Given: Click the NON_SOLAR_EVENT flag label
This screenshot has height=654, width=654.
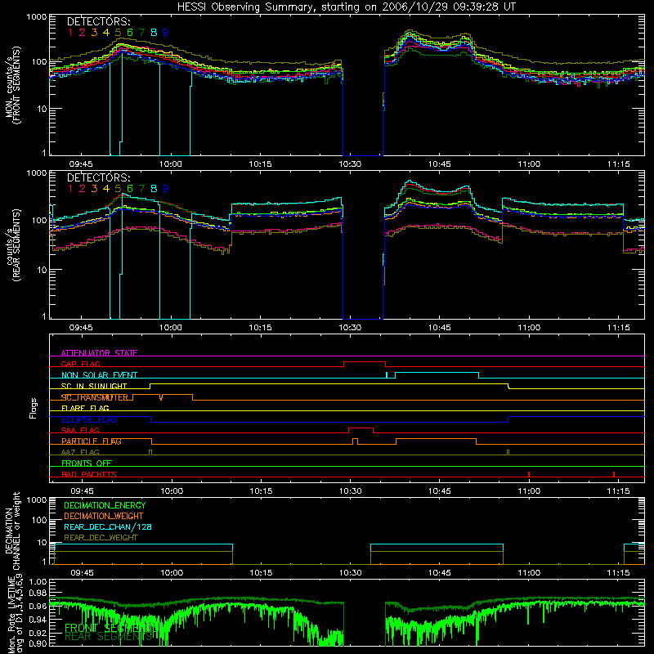Looking at the screenshot, I should pos(99,375).
